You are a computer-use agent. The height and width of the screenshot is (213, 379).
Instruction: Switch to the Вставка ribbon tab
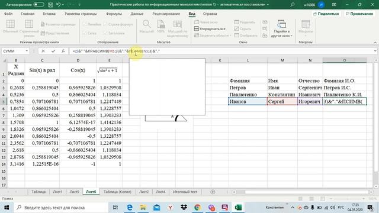click(x=49, y=14)
